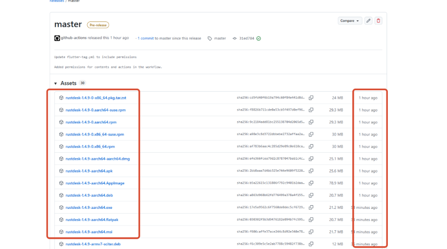Click the github-actions avatar icon
447x249 pixels.
[x=57, y=38]
